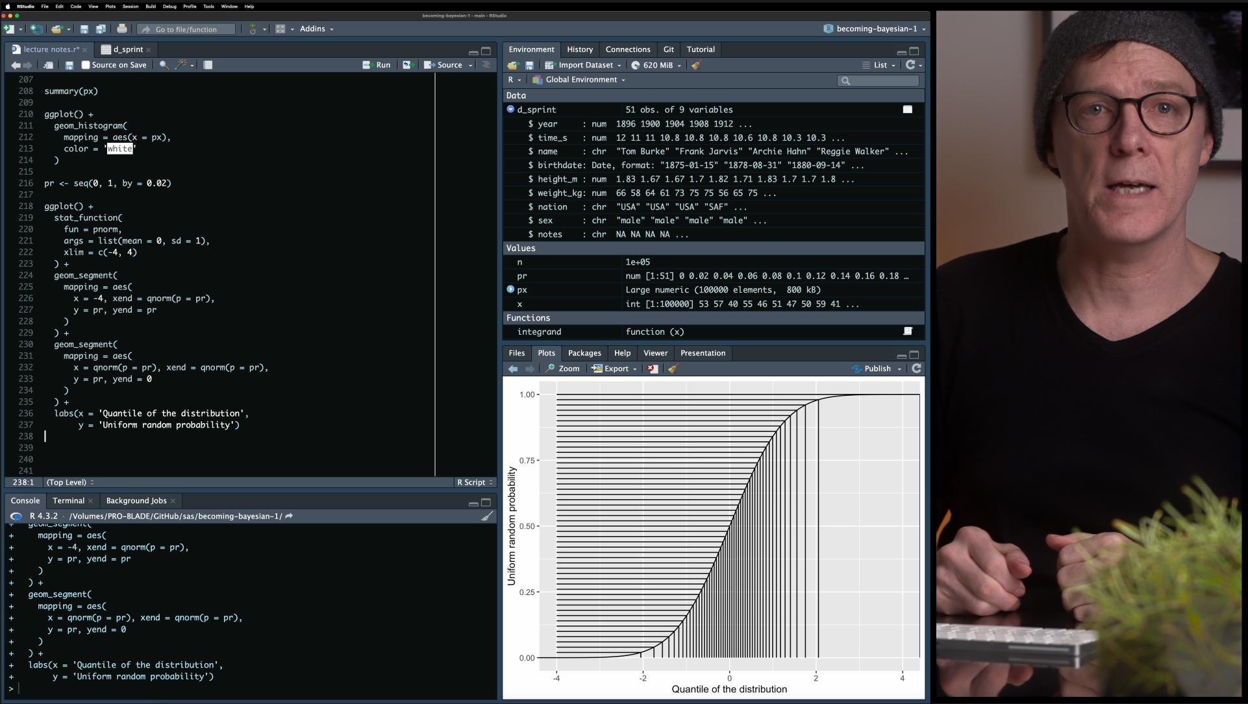Click the Source button in the editor

[443, 65]
